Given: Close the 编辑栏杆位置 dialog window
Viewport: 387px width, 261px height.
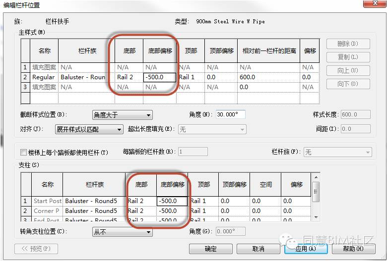Looking at the screenshot, I should click(375, 3).
